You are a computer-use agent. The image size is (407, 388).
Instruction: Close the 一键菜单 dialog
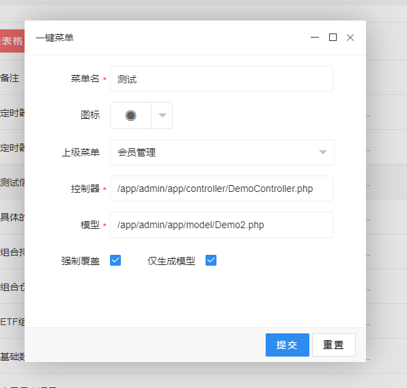coord(350,38)
